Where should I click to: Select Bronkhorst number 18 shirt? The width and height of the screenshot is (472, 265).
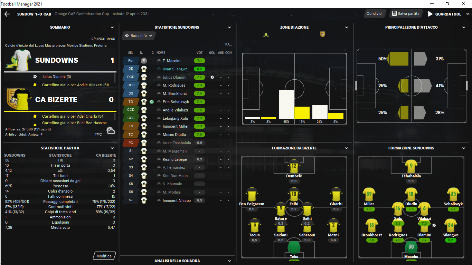371,225
